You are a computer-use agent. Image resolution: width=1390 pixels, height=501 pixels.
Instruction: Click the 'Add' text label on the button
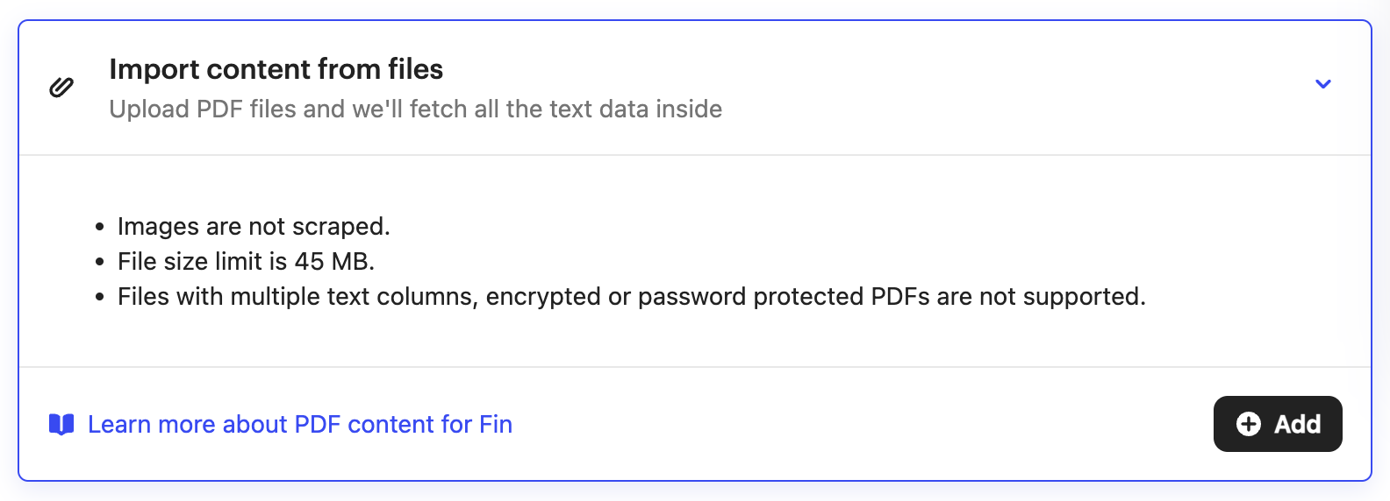point(1297,425)
